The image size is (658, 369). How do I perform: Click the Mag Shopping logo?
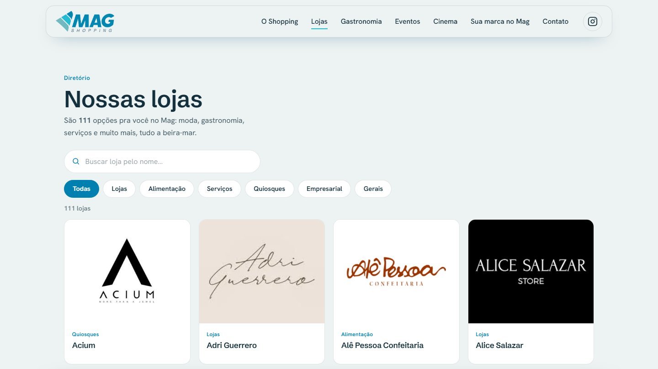point(85,21)
